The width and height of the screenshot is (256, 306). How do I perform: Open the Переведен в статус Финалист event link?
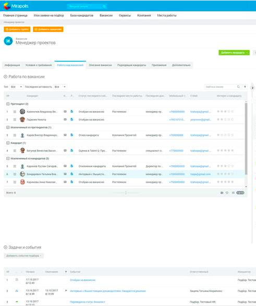[x=88, y=302]
